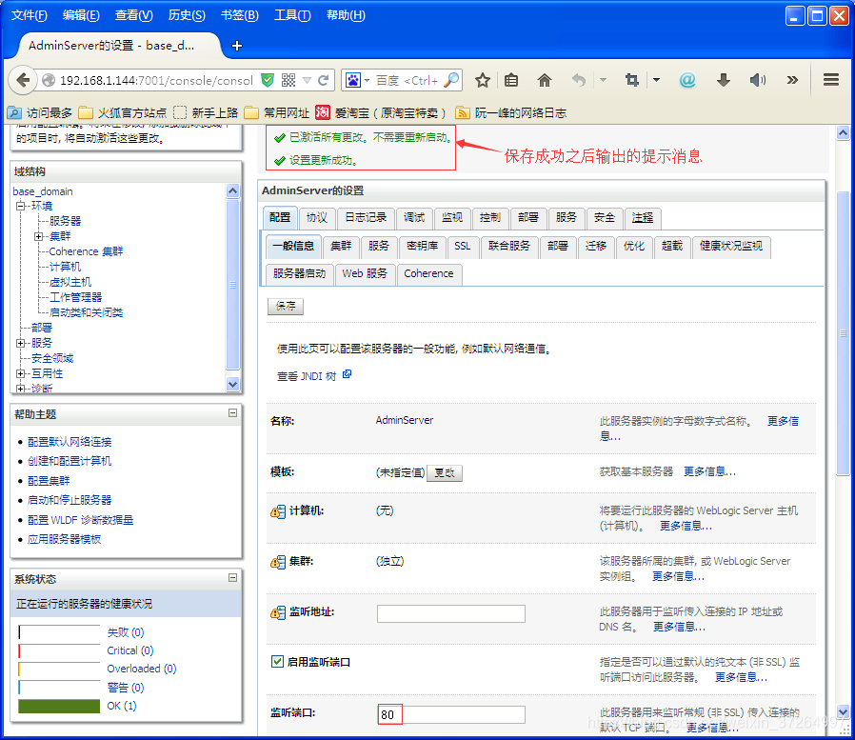Click the external link icon beside 查看 JNDI 树
Viewport: 855px width, 740px height.
click(347, 374)
